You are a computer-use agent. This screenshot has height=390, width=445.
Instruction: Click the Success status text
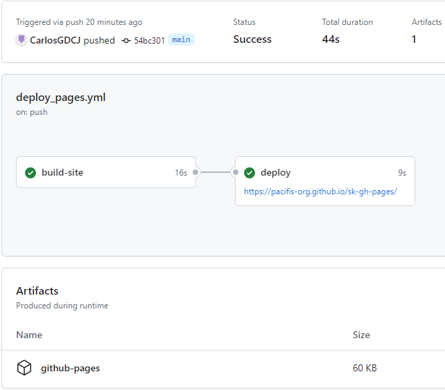[x=252, y=39]
